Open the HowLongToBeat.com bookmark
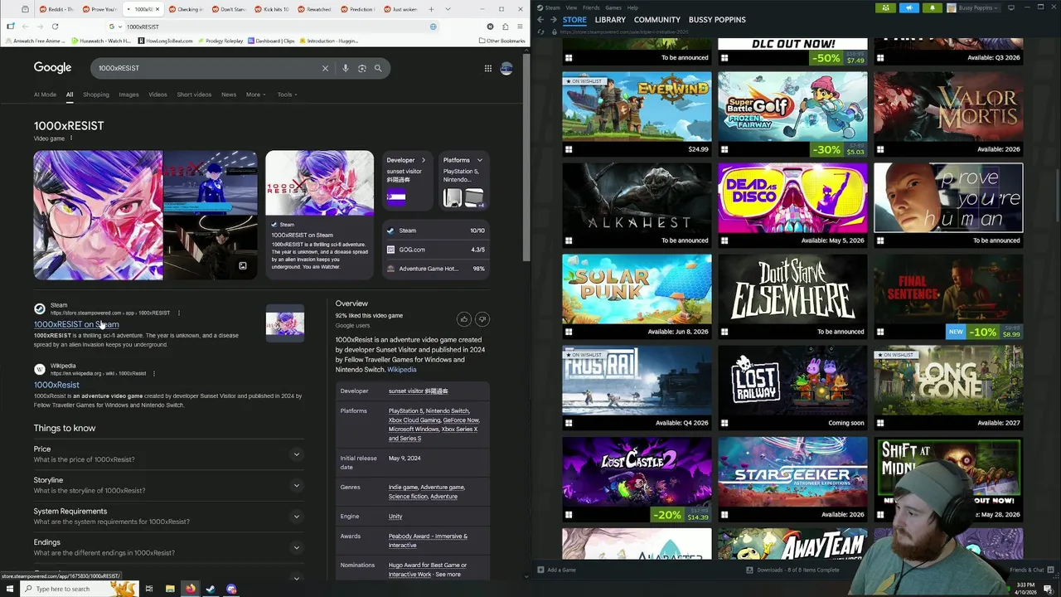The width and height of the screenshot is (1061, 597). 165,41
